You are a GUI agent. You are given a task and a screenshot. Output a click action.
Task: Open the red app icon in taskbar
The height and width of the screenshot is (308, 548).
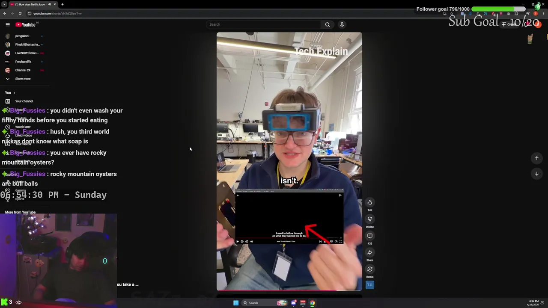pyautogui.click(x=303, y=303)
